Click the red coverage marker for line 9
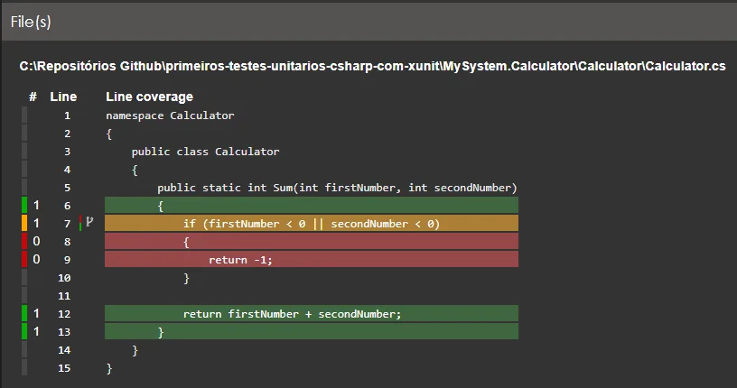Viewport: 737px width, 388px height. pos(24,259)
